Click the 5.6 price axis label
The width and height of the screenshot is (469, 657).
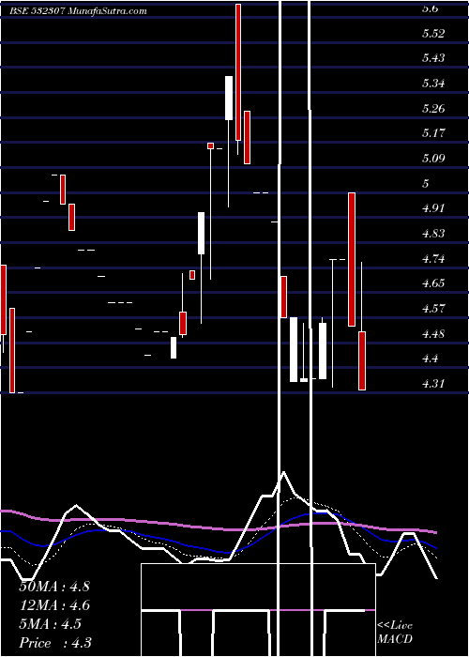pos(430,8)
